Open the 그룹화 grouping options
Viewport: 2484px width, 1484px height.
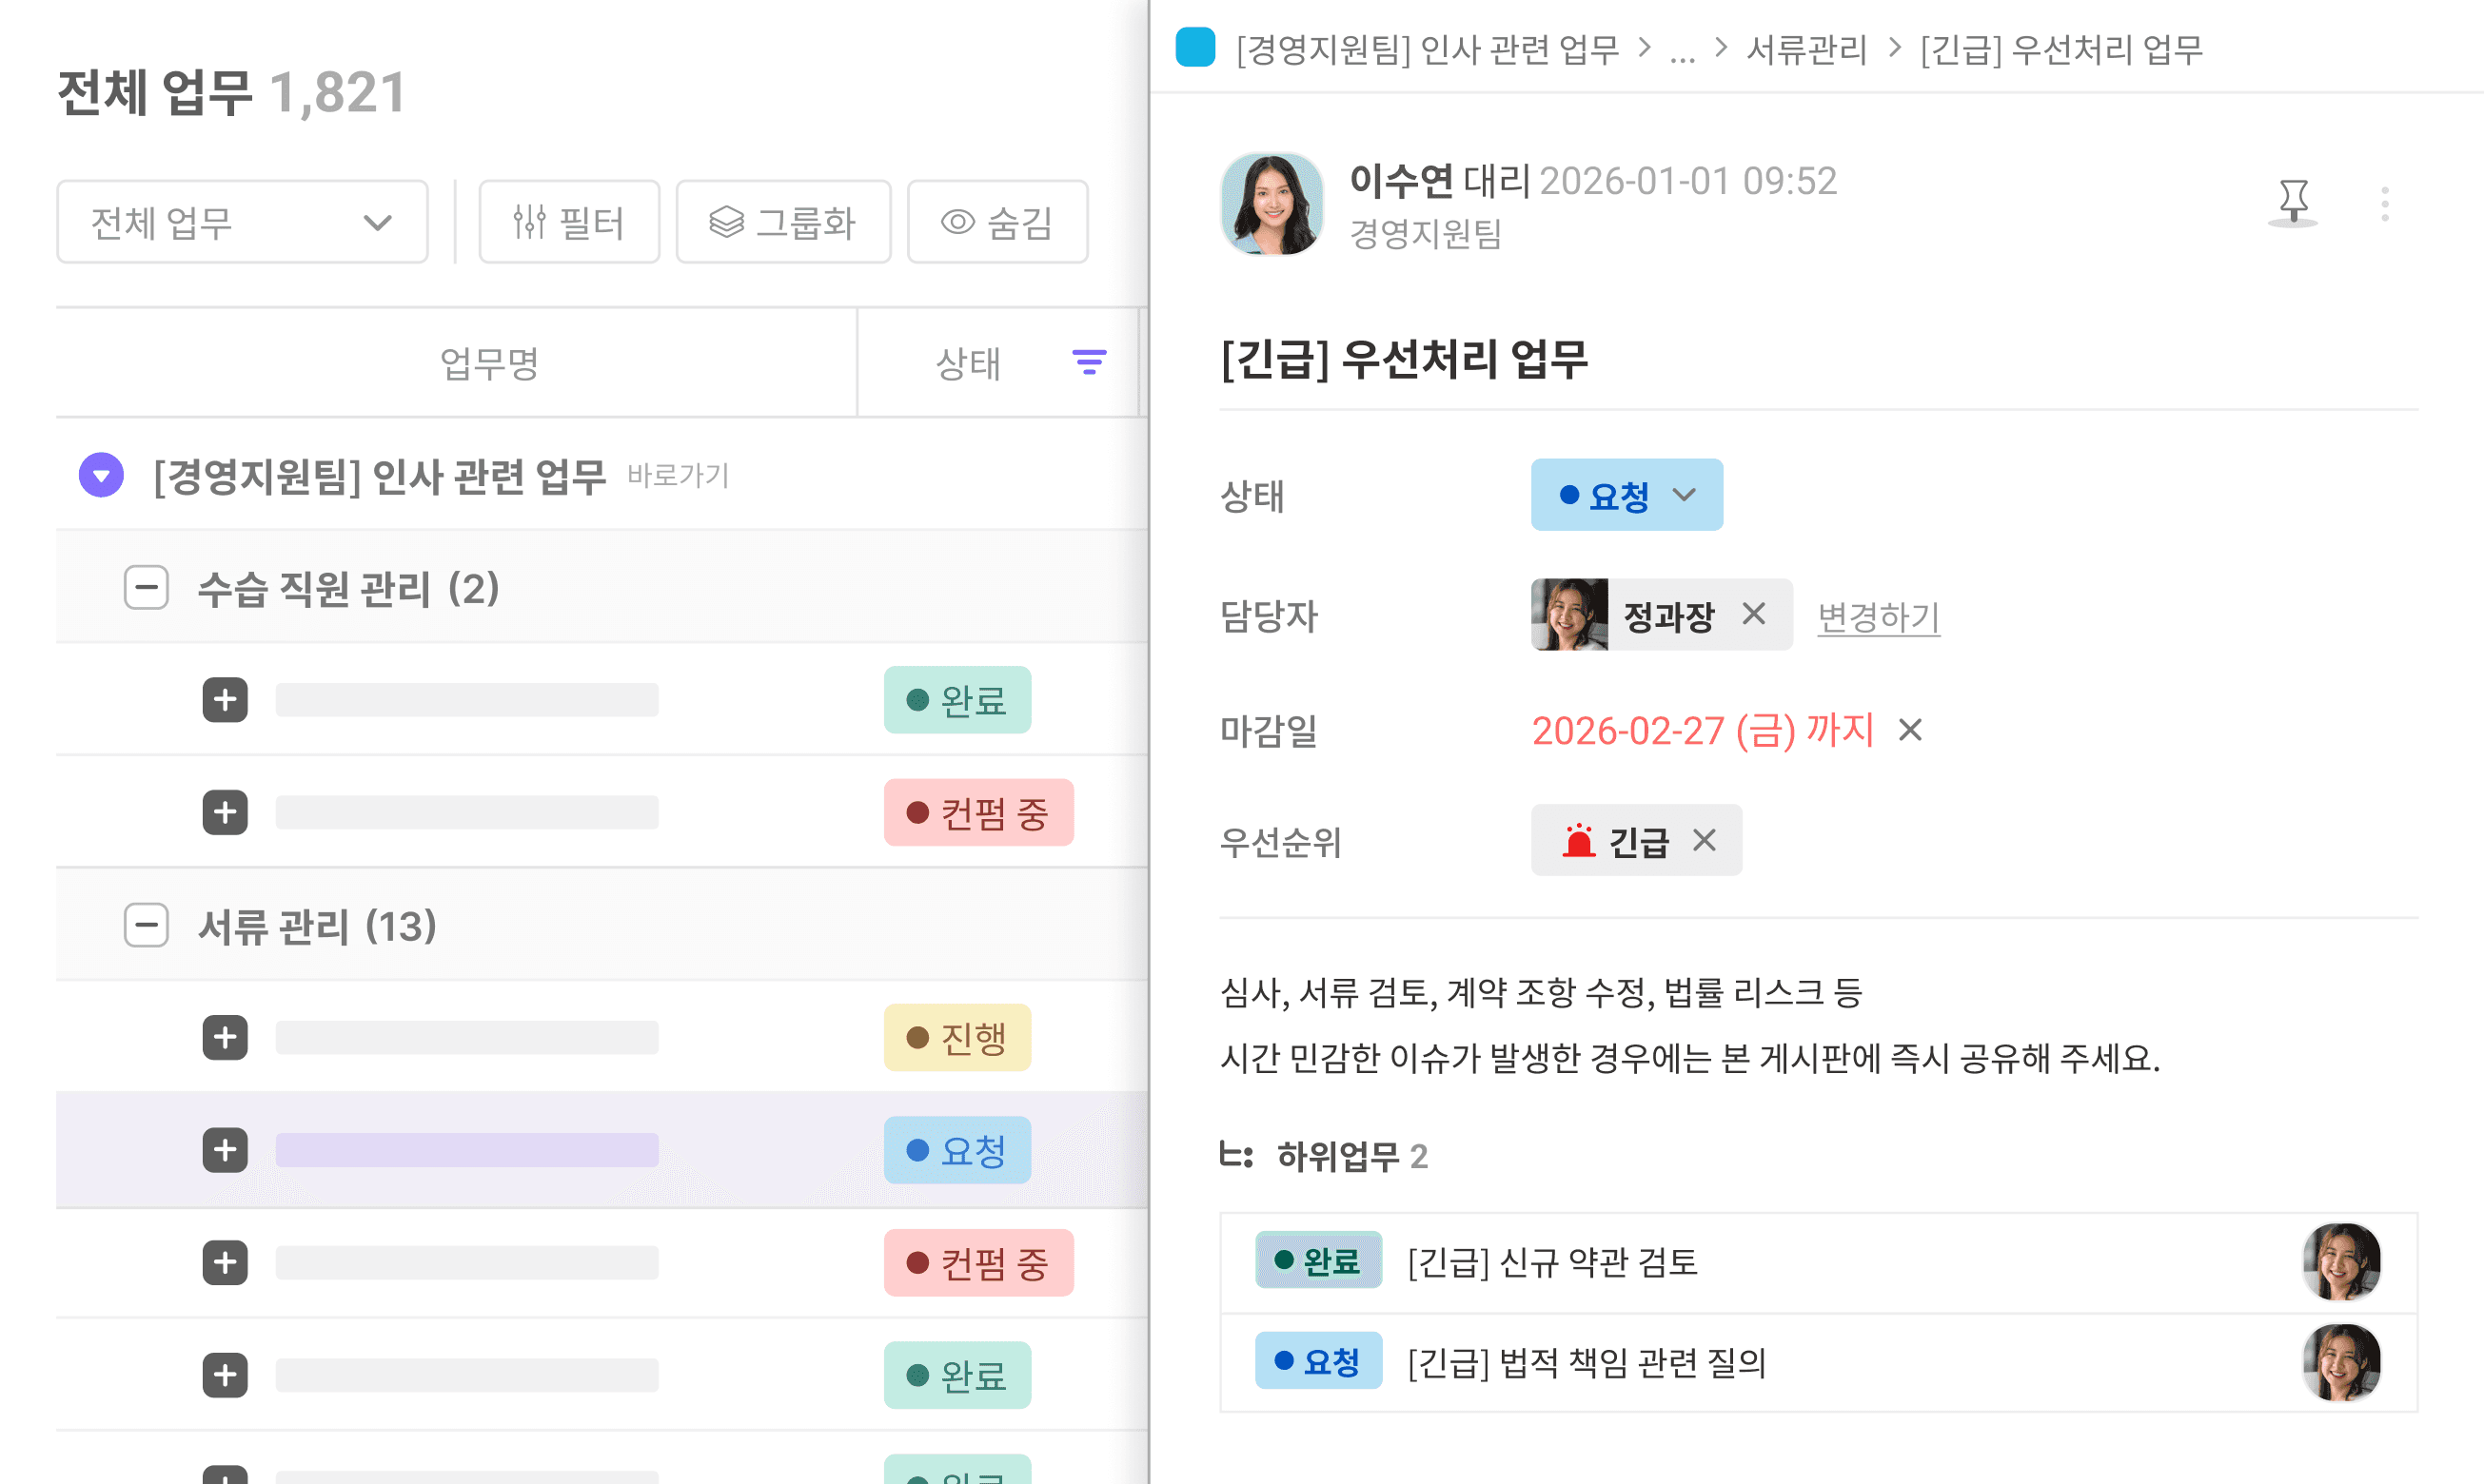[x=782, y=222]
